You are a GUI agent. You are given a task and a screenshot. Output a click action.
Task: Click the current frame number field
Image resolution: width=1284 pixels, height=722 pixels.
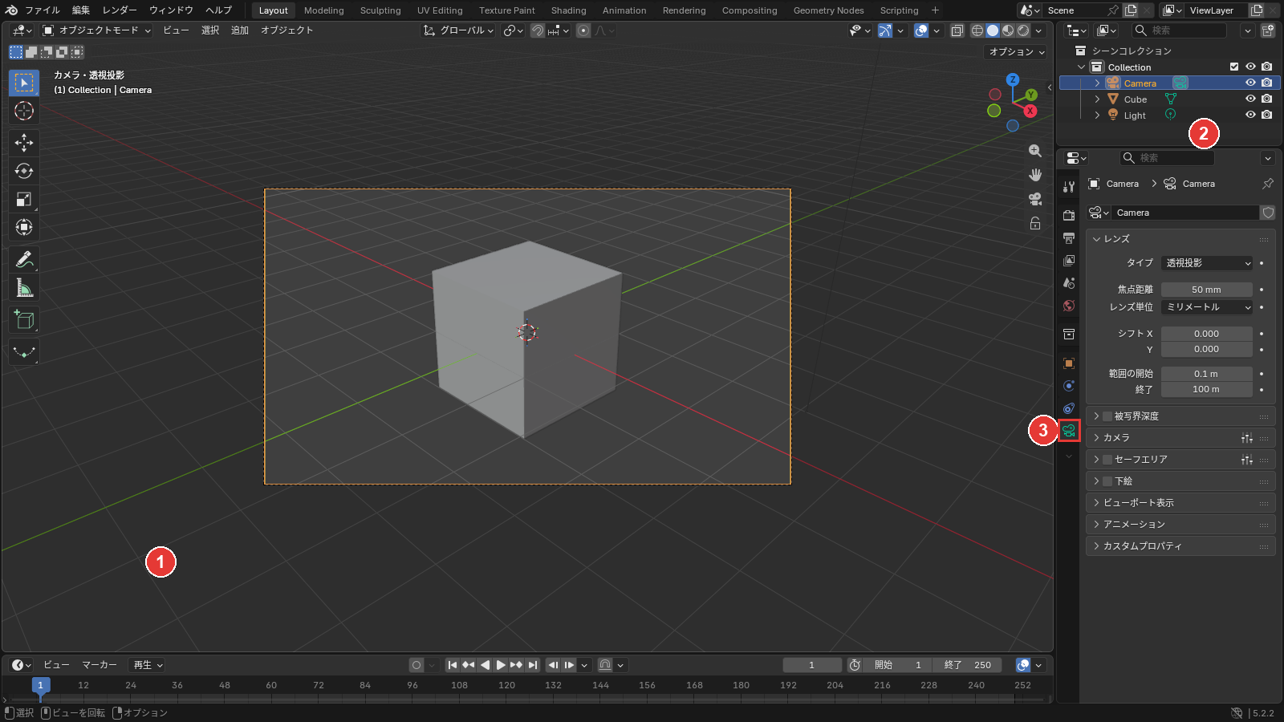812,665
